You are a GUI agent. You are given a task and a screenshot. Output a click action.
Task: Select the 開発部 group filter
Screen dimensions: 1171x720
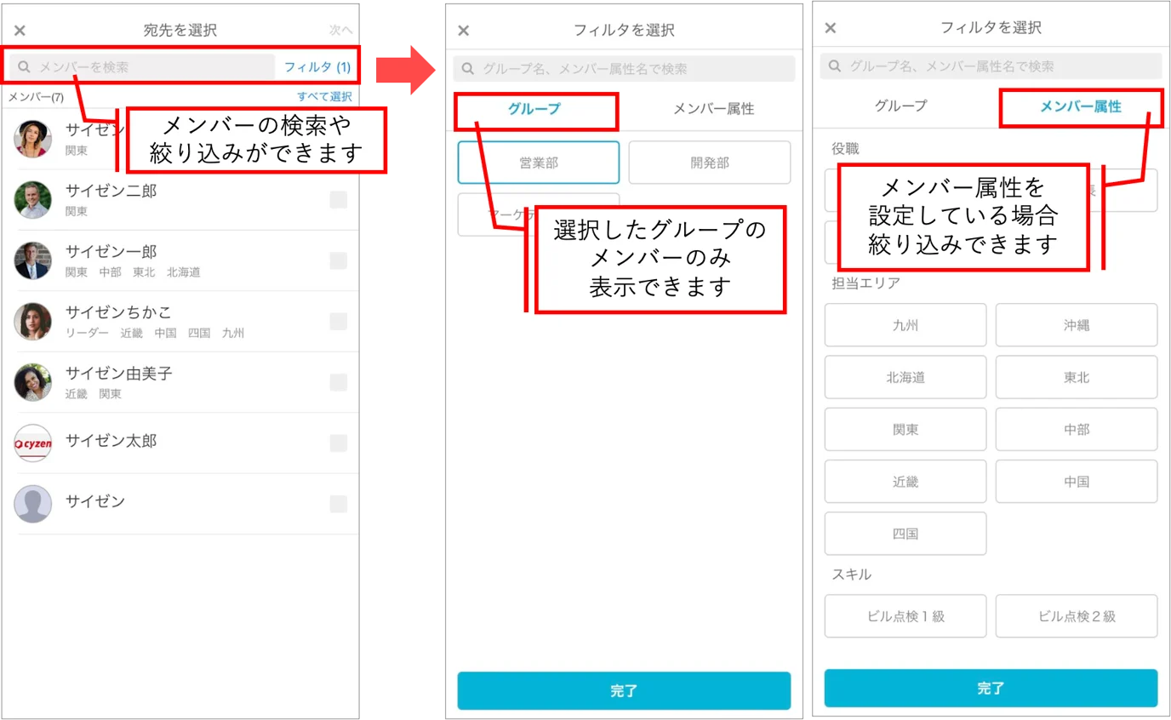click(x=710, y=163)
